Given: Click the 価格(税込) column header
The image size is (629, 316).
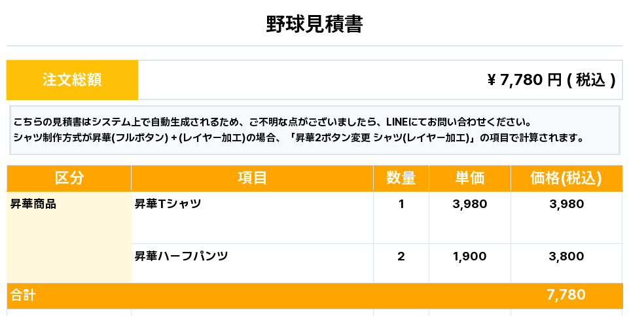Looking at the screenshot, I should click(566, 178).
